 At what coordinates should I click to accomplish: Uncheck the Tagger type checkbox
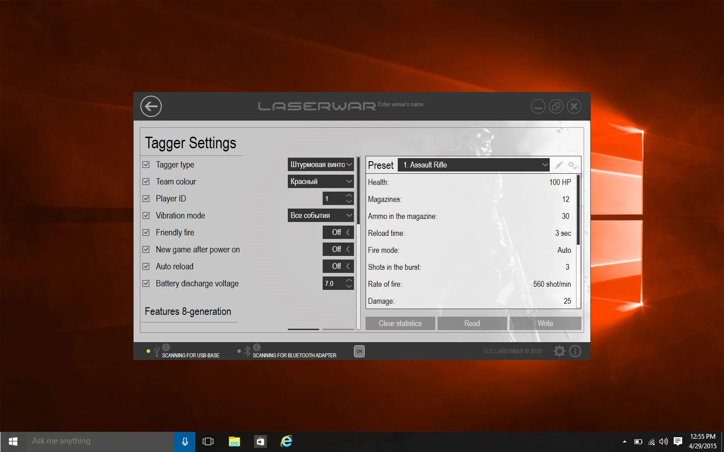[x=146, y=165]
